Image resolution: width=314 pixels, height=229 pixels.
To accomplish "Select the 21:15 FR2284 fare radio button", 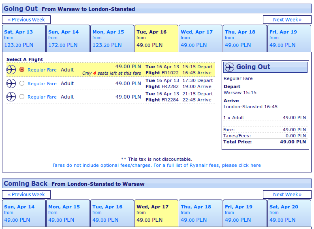I will pyautogui.click(x=22, y=97).
